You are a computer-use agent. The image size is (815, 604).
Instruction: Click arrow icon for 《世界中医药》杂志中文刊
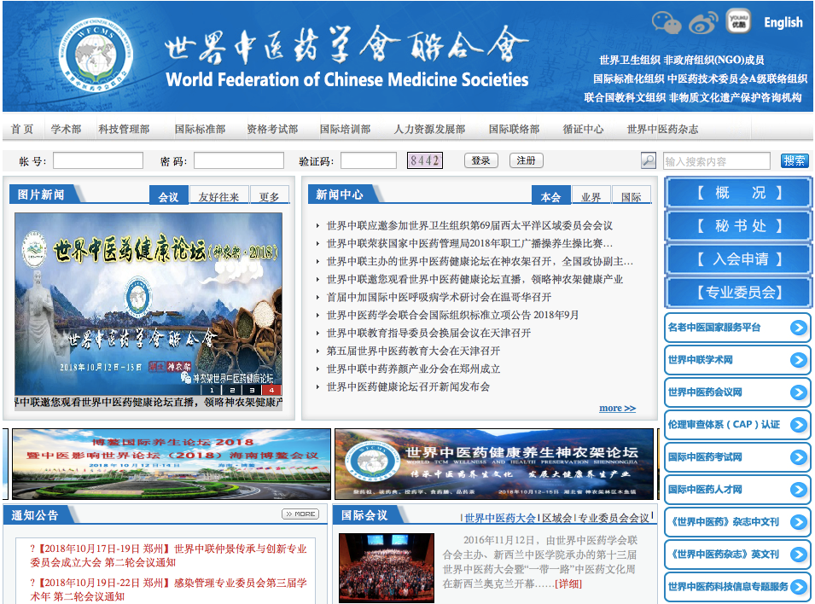coord(799,522)
